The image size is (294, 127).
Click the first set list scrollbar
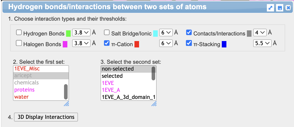[x=66, y=92]
